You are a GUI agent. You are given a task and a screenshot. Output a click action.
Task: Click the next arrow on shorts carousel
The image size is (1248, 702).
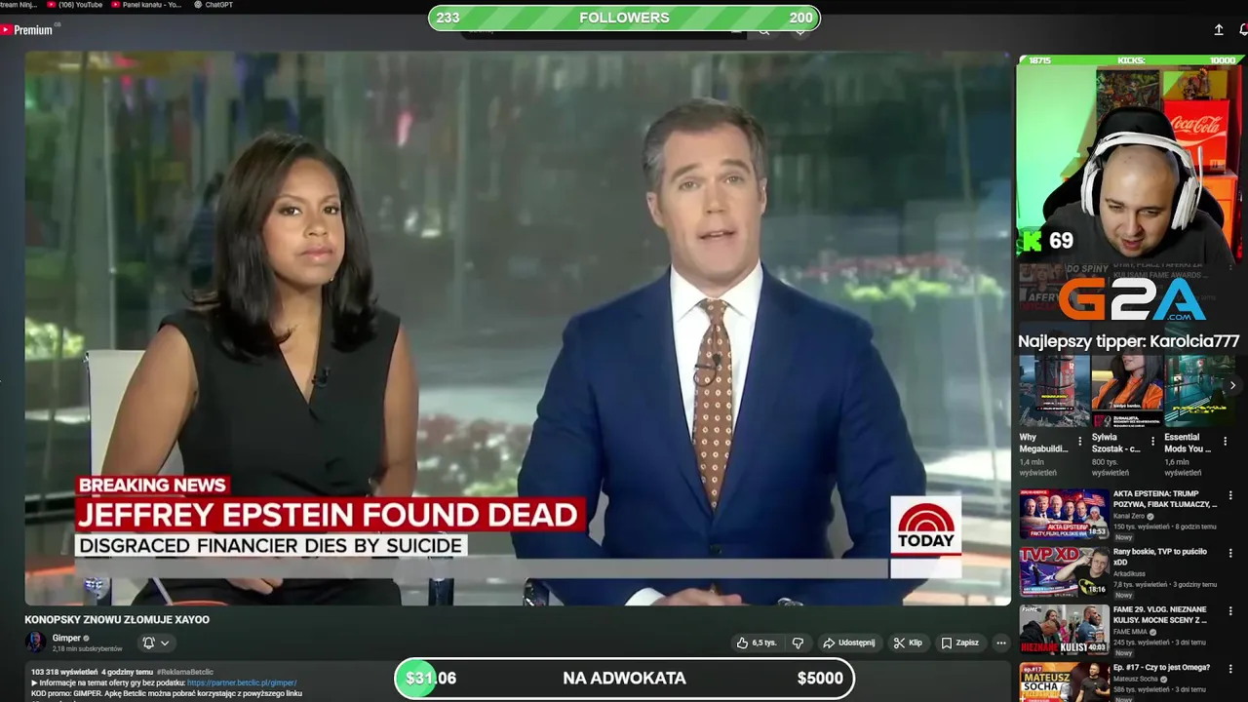[1232, 385]
